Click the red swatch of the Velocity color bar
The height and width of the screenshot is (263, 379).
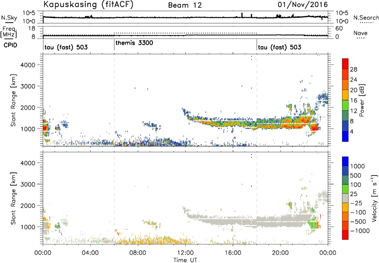point(345,235)
